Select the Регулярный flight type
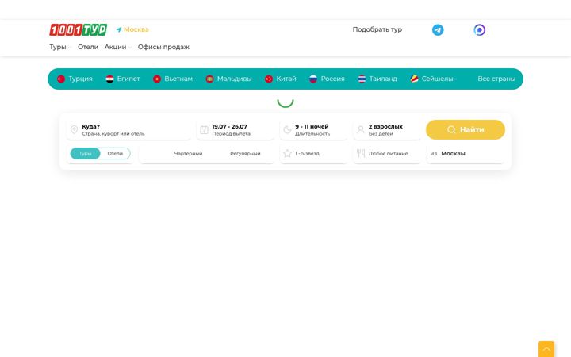Image resolution: width=571 pixels, height=357 pixels. pos(245,153)
